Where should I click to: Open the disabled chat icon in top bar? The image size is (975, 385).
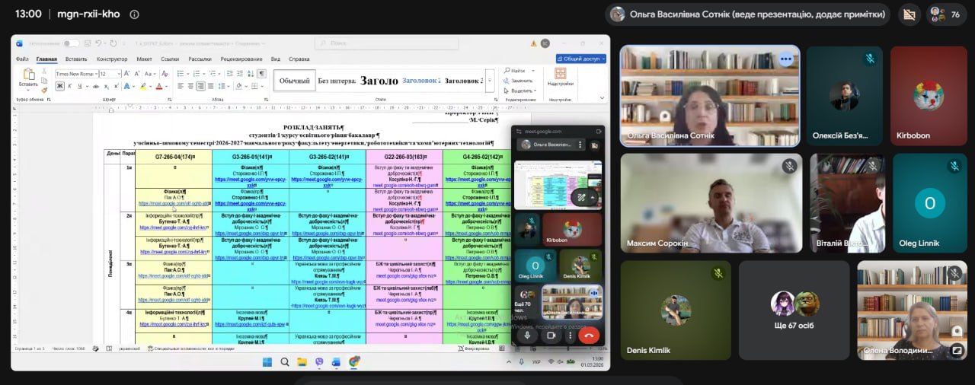click(907, 14)
